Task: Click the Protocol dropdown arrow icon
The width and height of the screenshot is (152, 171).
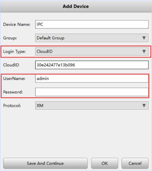Action: pos(144,106)
